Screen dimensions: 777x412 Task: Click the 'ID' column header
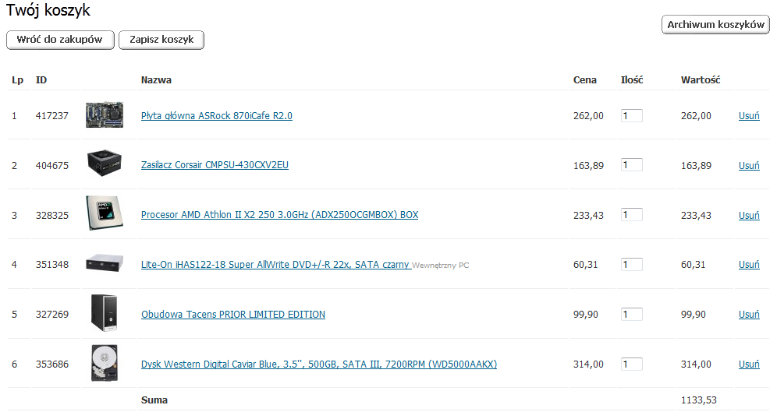tap(41, 80)
